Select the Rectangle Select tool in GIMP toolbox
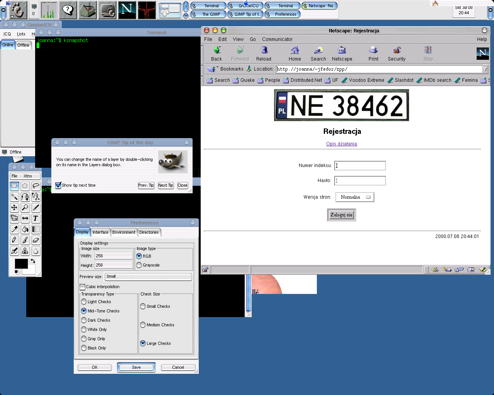494x395 pixels. click(14, 186)
